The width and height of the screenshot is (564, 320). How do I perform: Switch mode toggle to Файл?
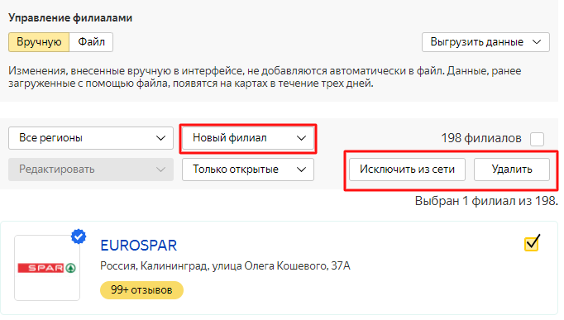click(x=91, y=42)
